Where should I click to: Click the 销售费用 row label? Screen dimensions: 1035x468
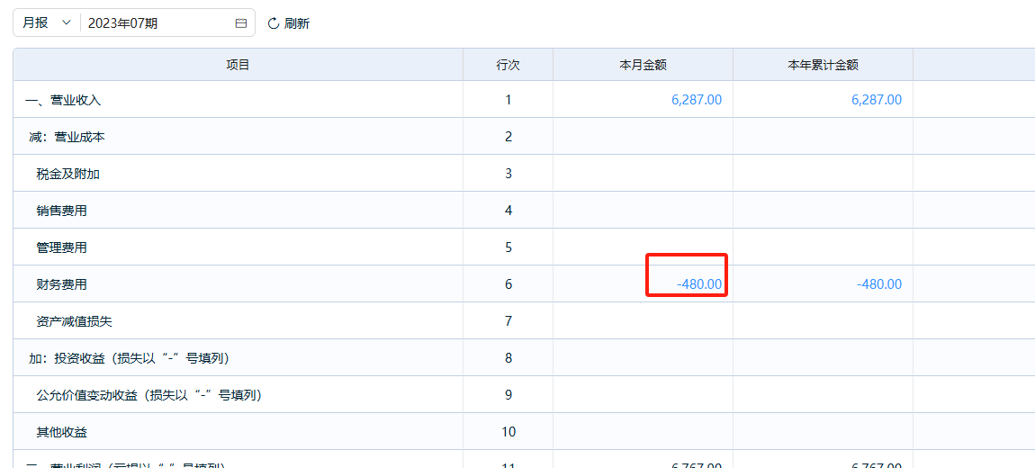(61, 211)
